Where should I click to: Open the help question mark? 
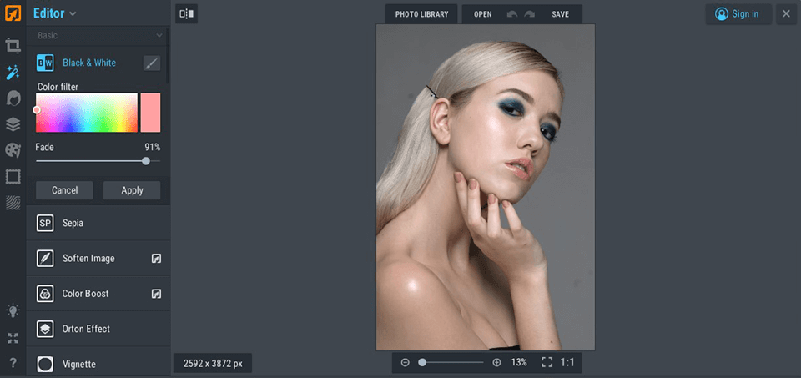point(13,363)
